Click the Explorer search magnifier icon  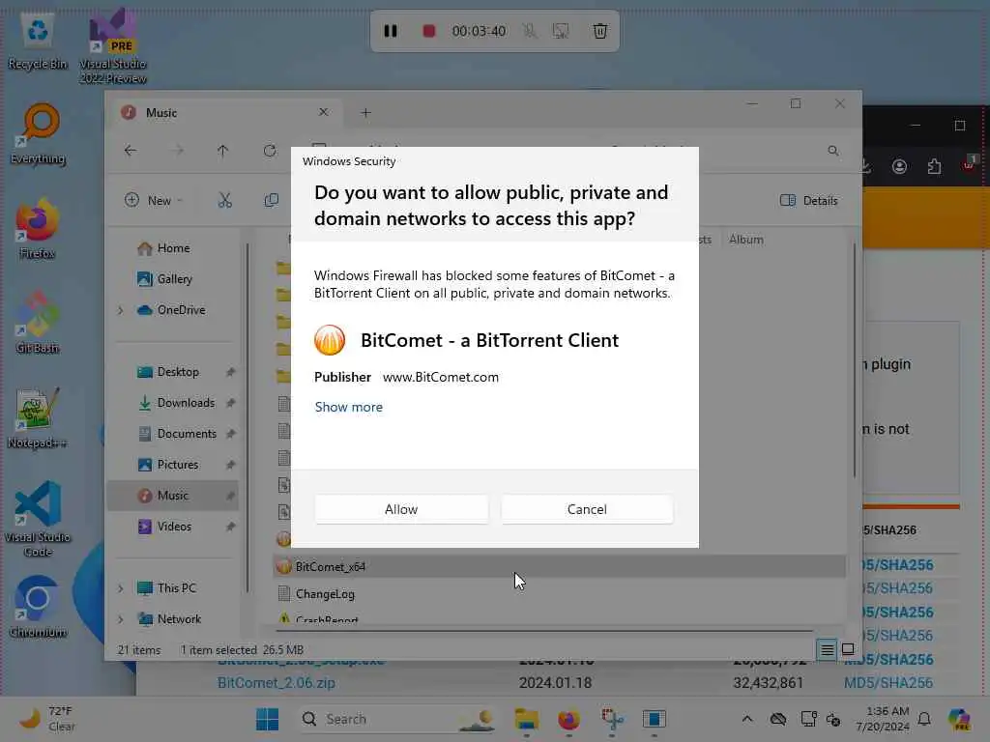[x=833, y=151]
